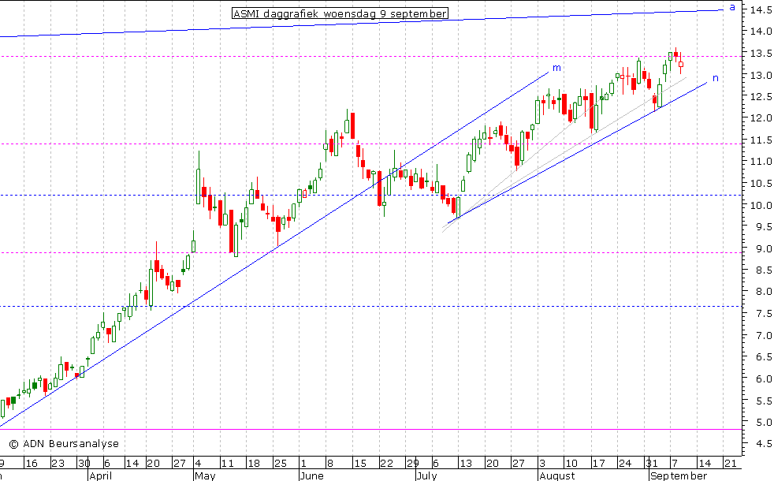Click date label 24 under August

625,463
